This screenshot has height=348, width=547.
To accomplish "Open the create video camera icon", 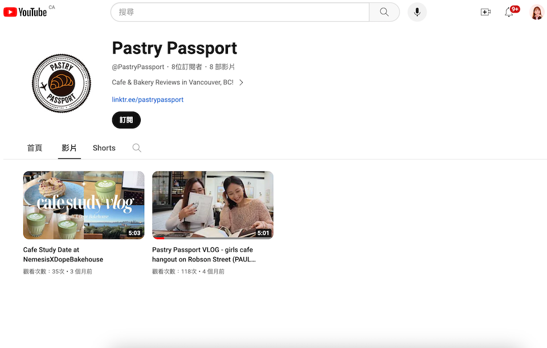I will (x=485, y=12).
